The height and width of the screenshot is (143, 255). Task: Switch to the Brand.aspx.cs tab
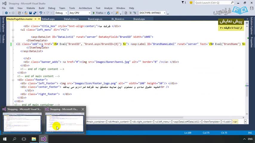point(95,19)
